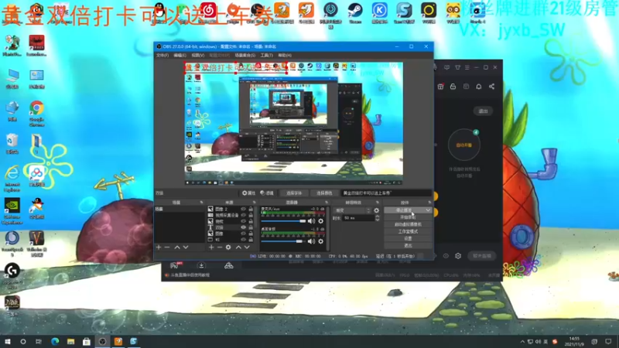Image resolution: width=619 pixels, height=348 pixels.
Task: Open the Edit (E) menu in OBS
Action: [x=180, y=55]
